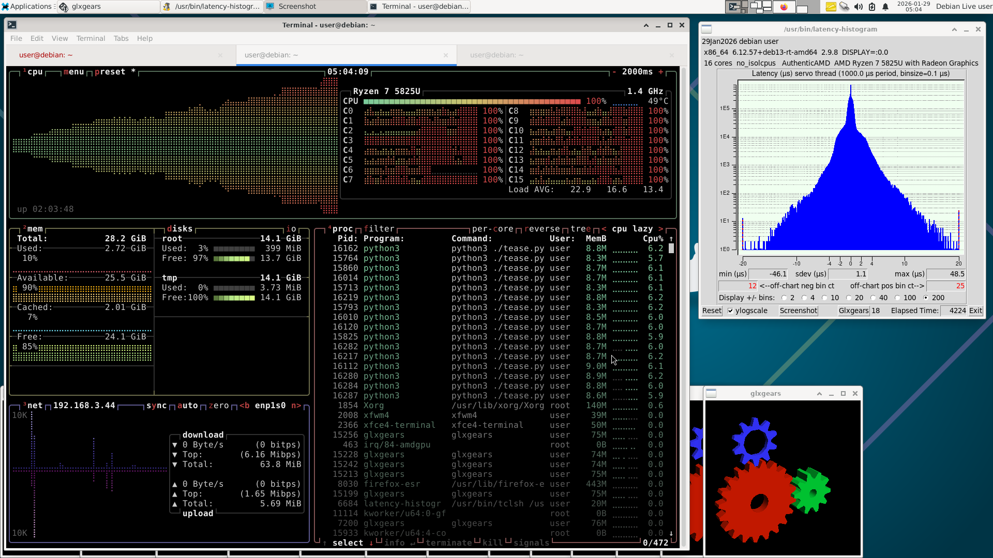
Task: Click the battery power manager icon
Action: [872, 7]
